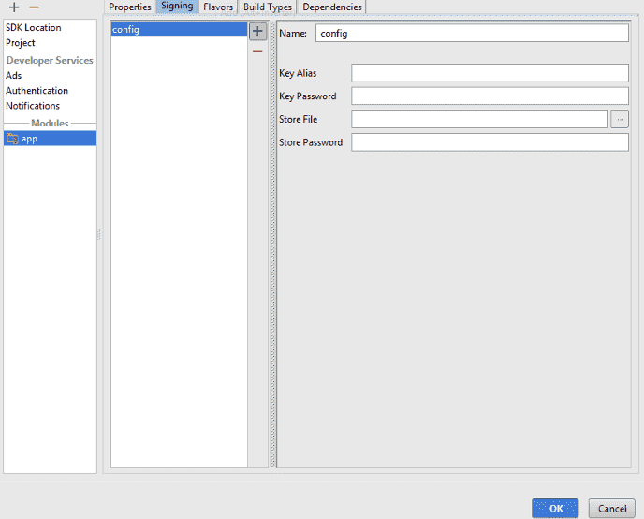The image size is (644, 519).
Task: Select Ads under Developer Services
Action: coord(13,75)
